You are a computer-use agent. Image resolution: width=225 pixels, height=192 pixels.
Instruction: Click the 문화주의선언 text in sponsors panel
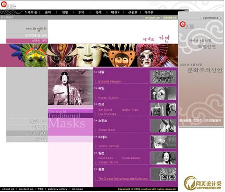click(205, 70)
